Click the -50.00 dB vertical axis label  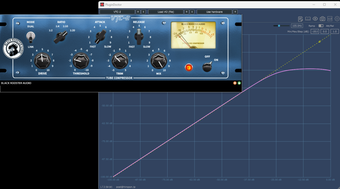click(107, 106)
